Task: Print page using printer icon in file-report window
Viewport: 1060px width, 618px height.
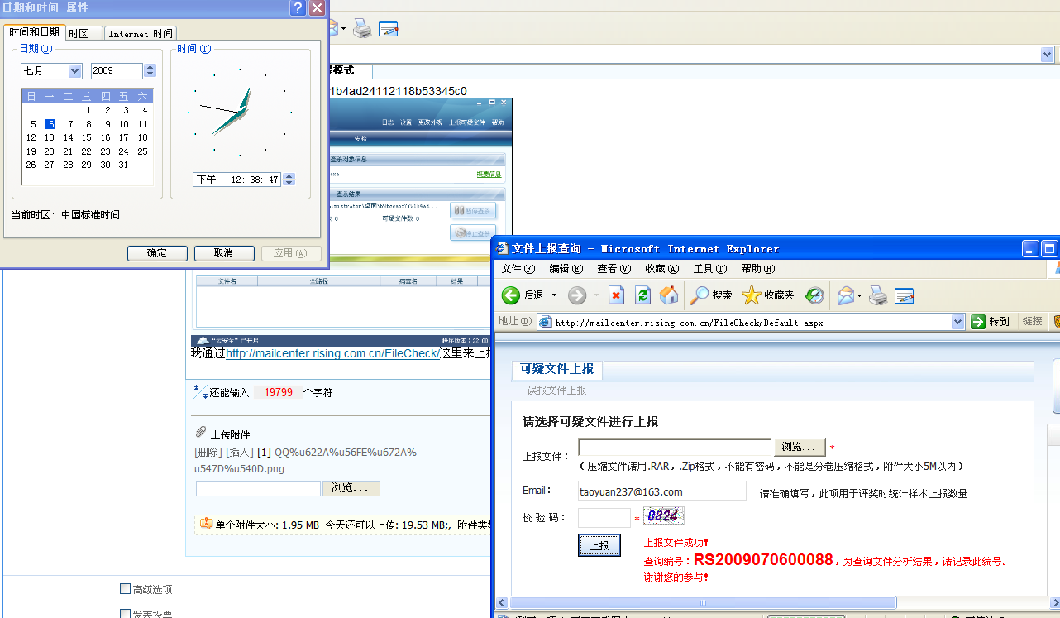Action: pos(878,295)
